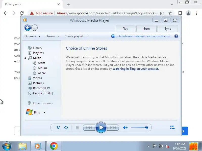Open the Create playlist dropdown arrow
This screenshot has width=202, height=151.
[88, 36]
